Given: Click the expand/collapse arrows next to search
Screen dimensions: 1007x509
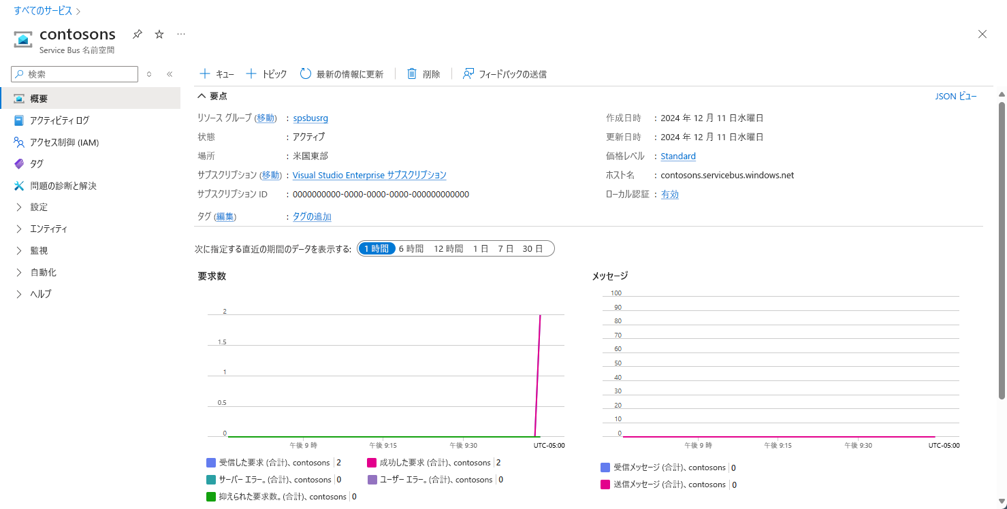Looking at the screenshot, I should point(149,74).
